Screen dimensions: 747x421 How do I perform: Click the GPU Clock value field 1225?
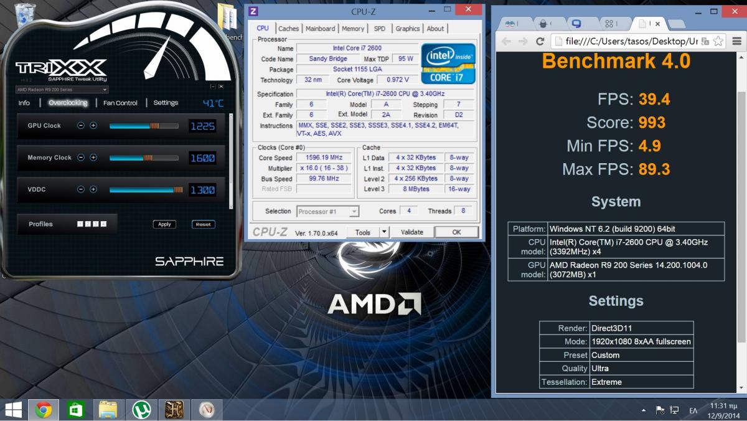pyautogui.click(x=202, y=126)
